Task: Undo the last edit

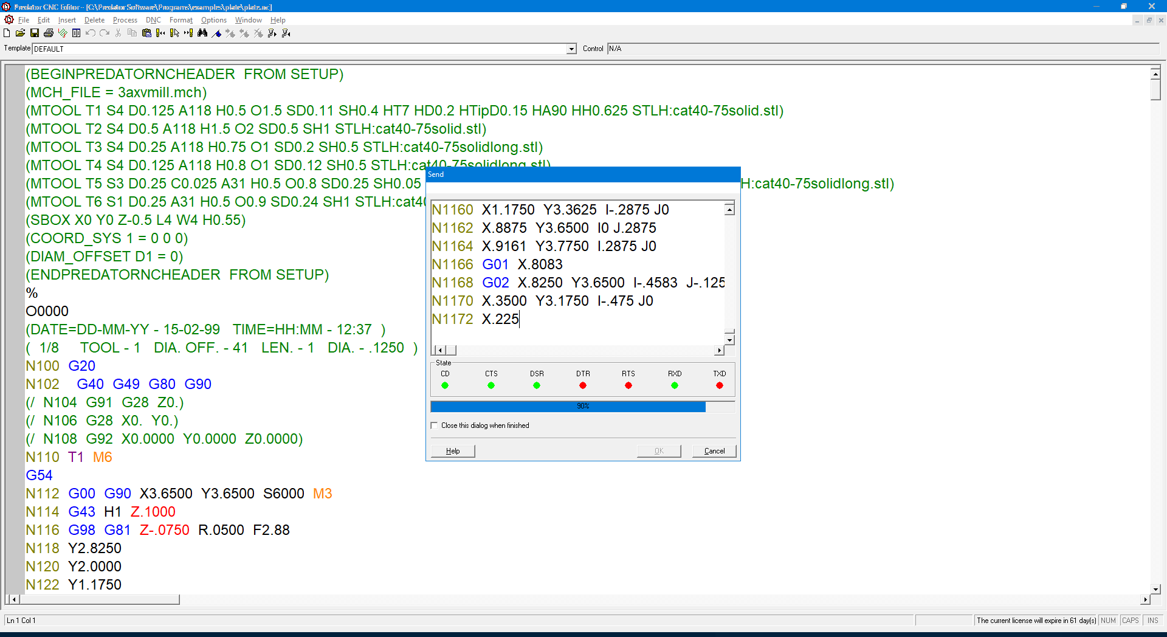Action: coord(90,33)
